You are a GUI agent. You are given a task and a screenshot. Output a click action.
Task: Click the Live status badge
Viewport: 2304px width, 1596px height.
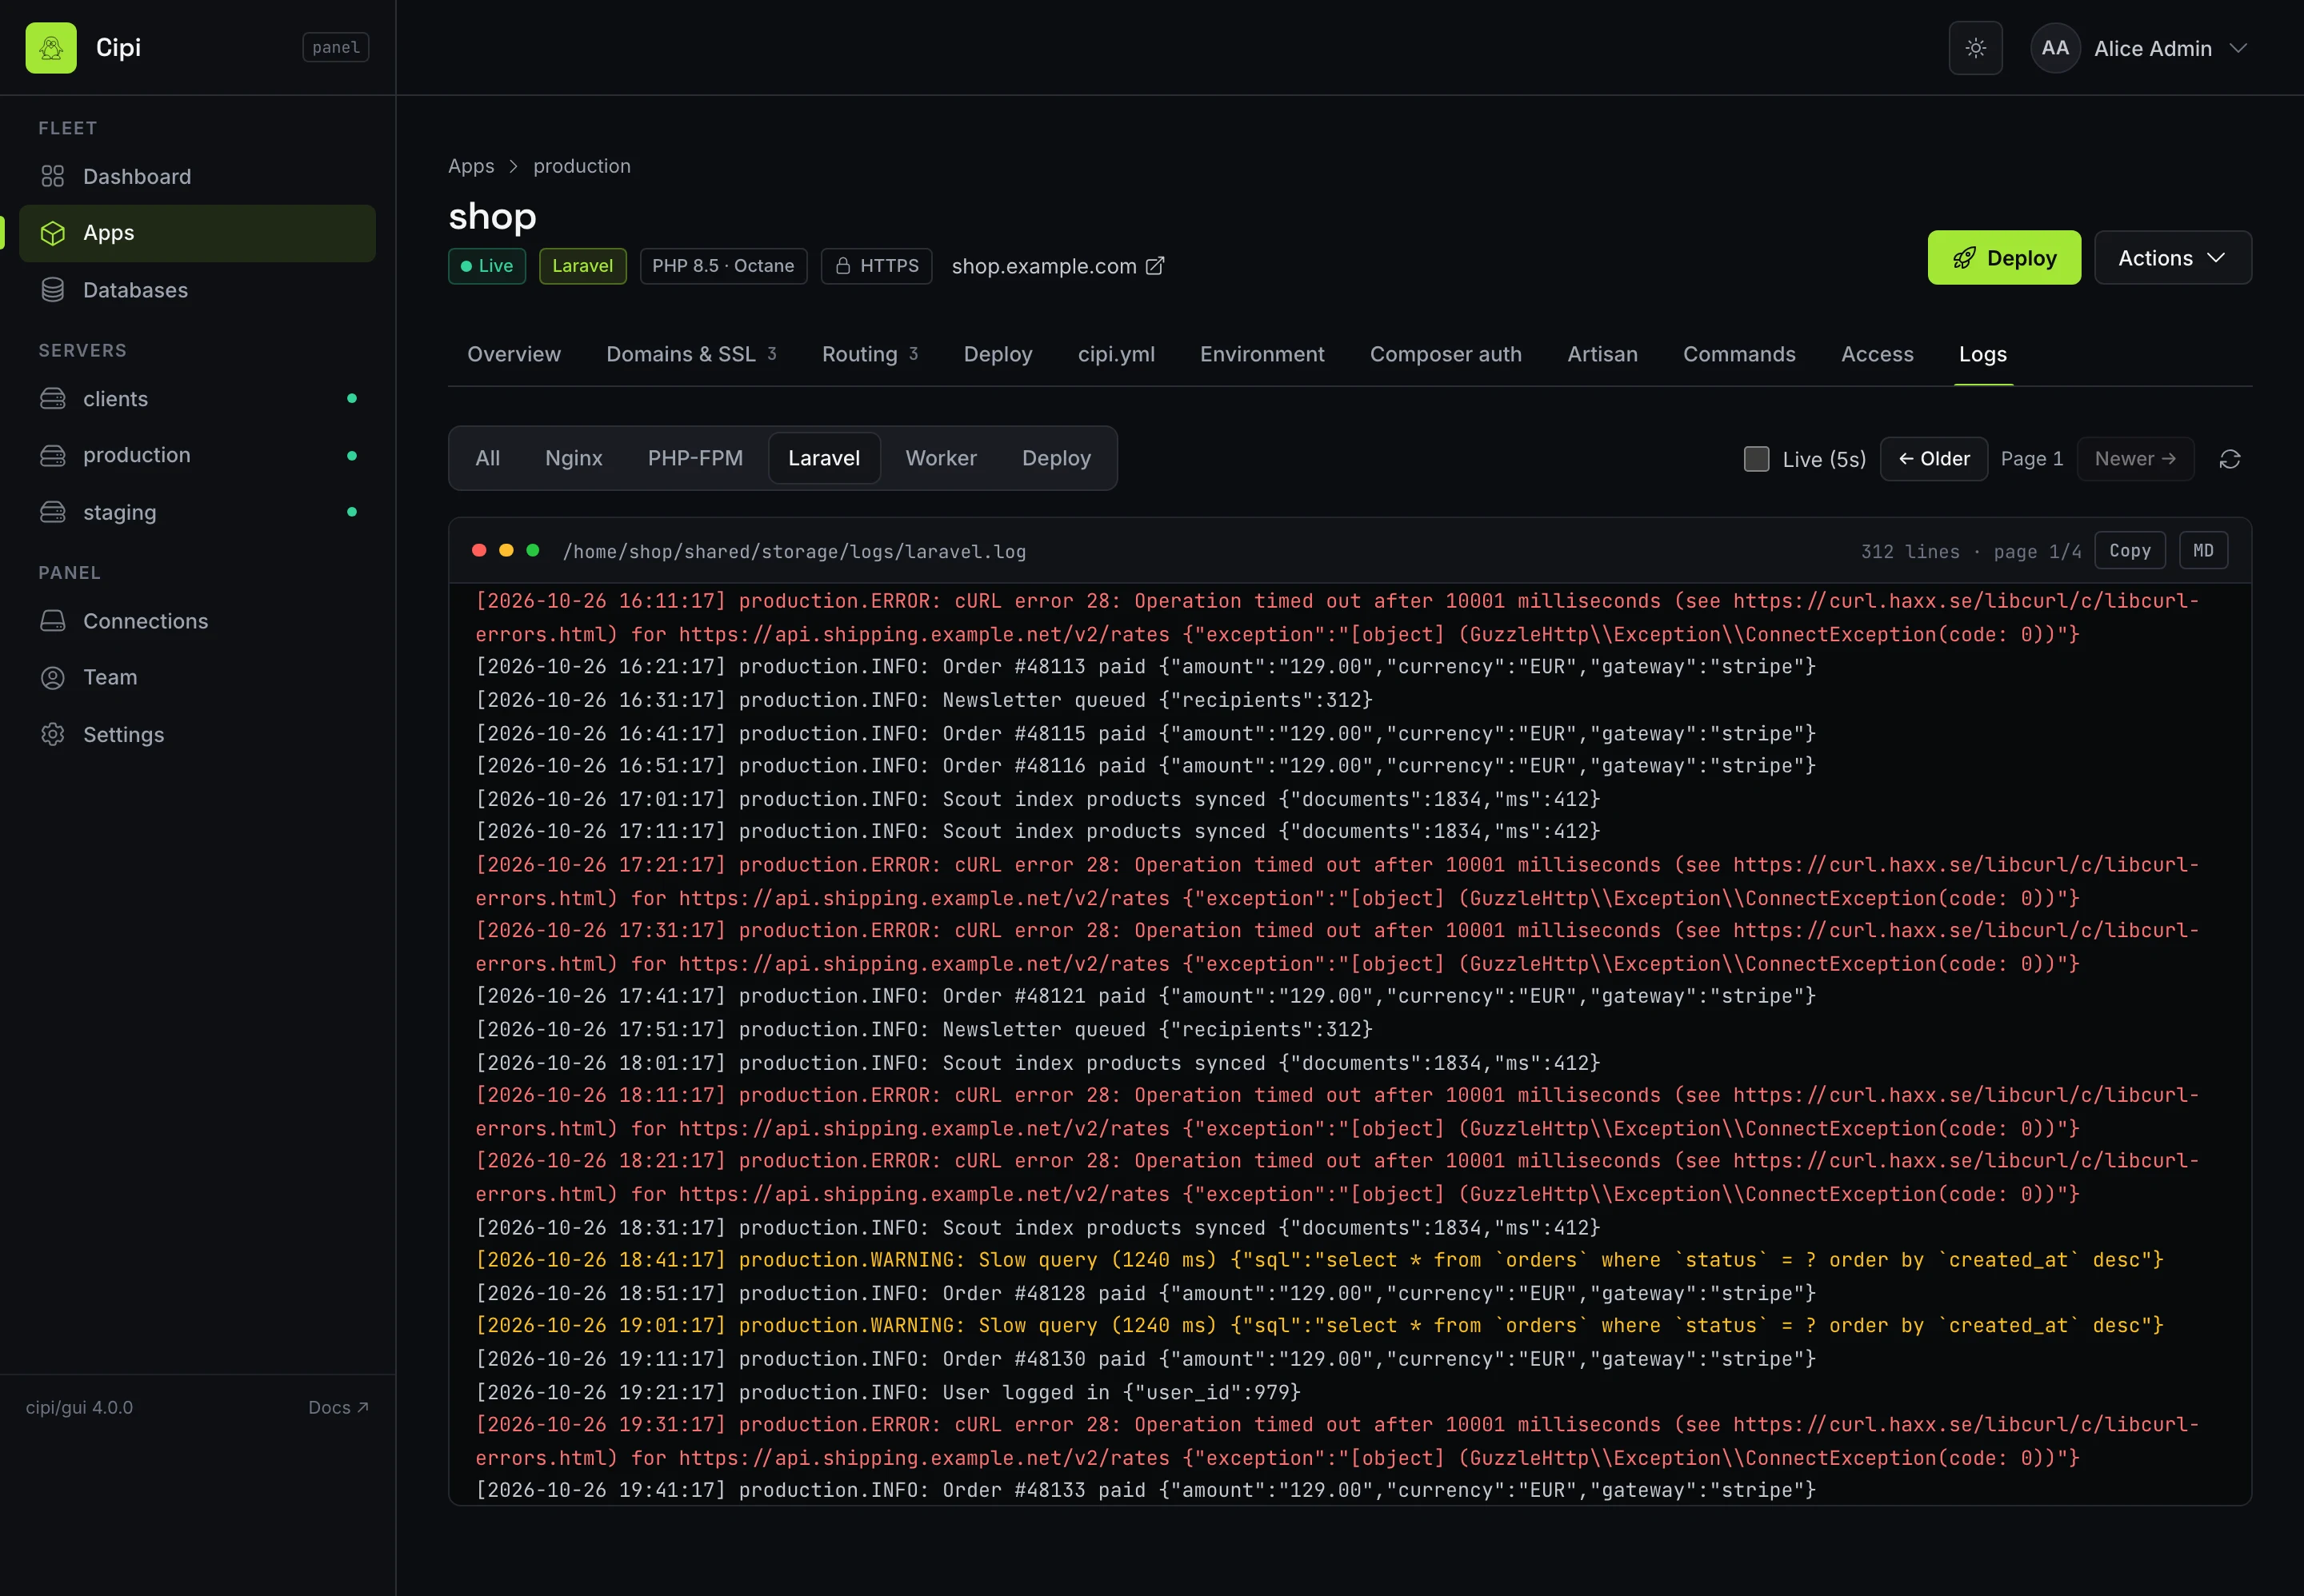pos(486,266)
